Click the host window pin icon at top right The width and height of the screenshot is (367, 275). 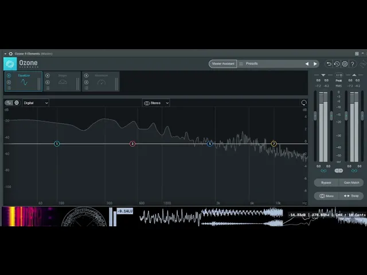pos(357,53)
